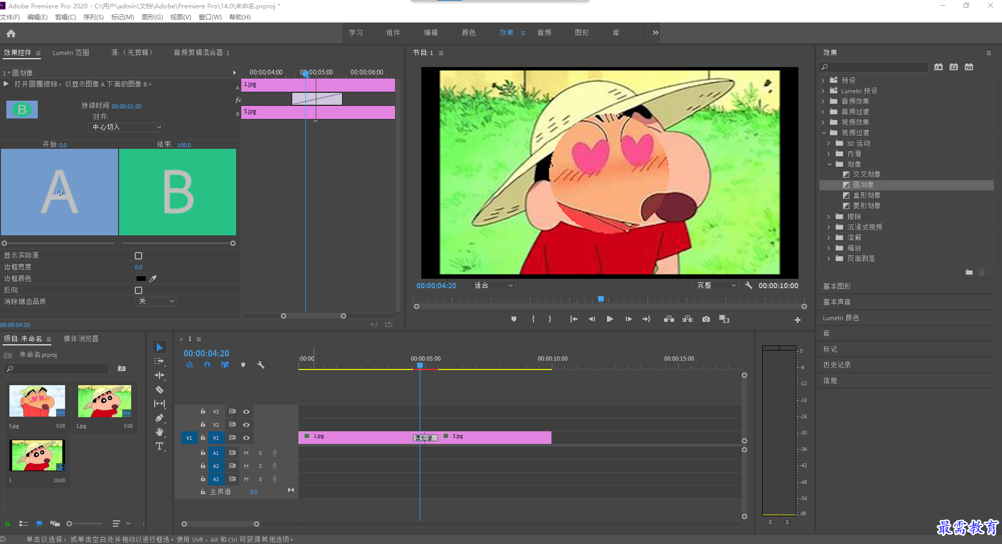Screen dimensions: 1002x544
Task: Open program monitor settings wrench
Action: (749, 285)
